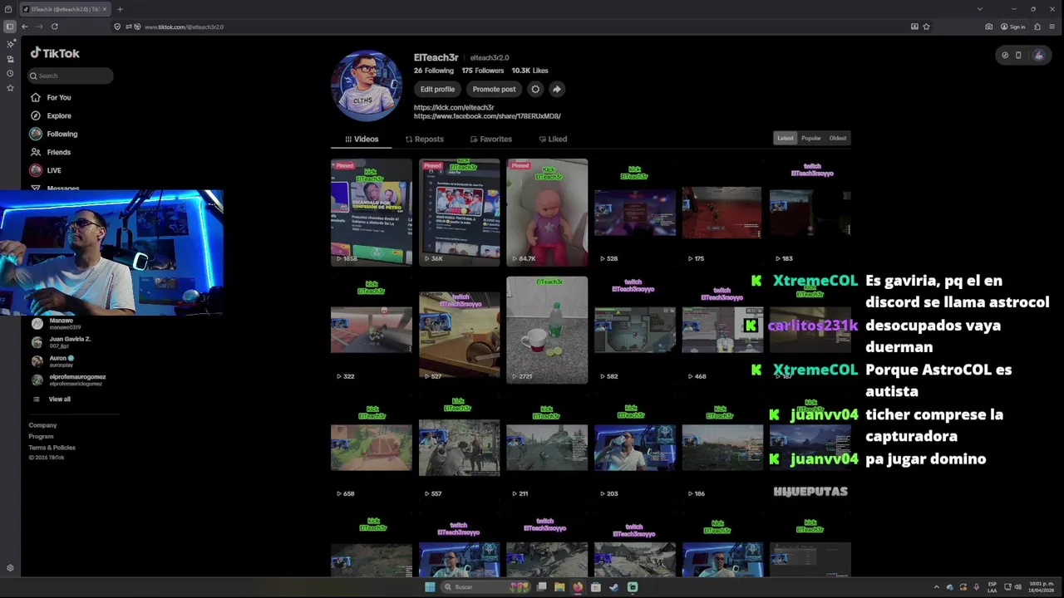Switch to the Favorites tab
The image size is (1064, 598).
tap(490, 139)
